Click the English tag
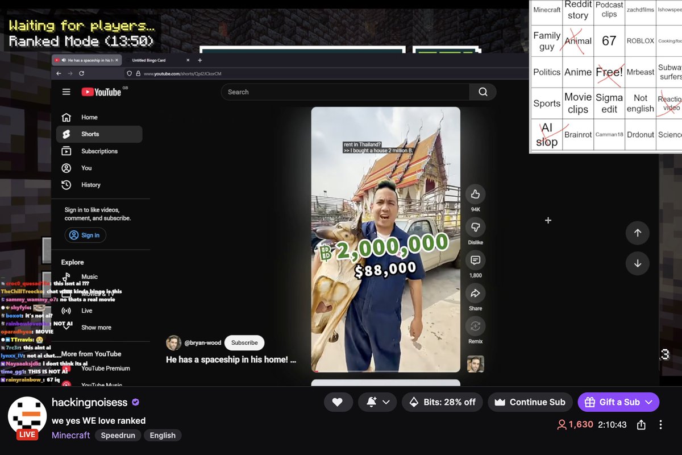 click(163, 435)
